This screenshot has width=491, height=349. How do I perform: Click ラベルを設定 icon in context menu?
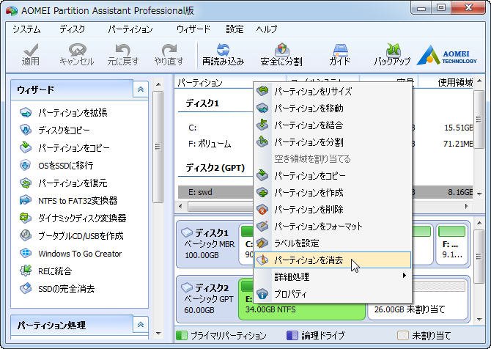[262, 243]
